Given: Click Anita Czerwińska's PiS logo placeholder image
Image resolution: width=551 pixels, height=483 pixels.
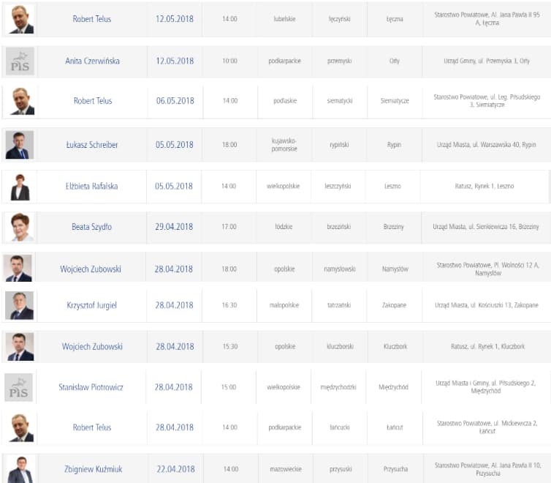Looking at the screenshot, I should tap(19, 61).
